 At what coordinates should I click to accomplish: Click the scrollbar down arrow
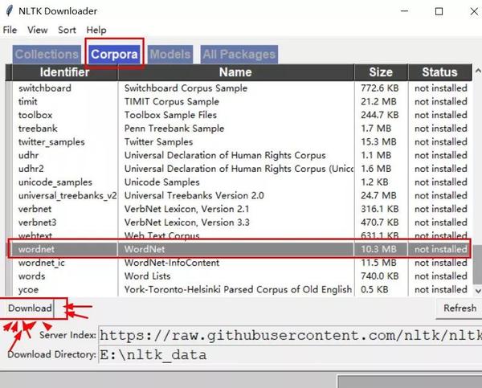click(x=478, y=291)
